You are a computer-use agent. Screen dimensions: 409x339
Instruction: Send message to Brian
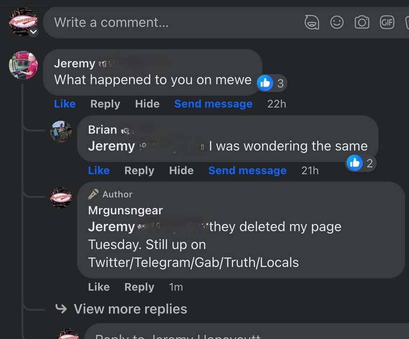tap(247, 170)
